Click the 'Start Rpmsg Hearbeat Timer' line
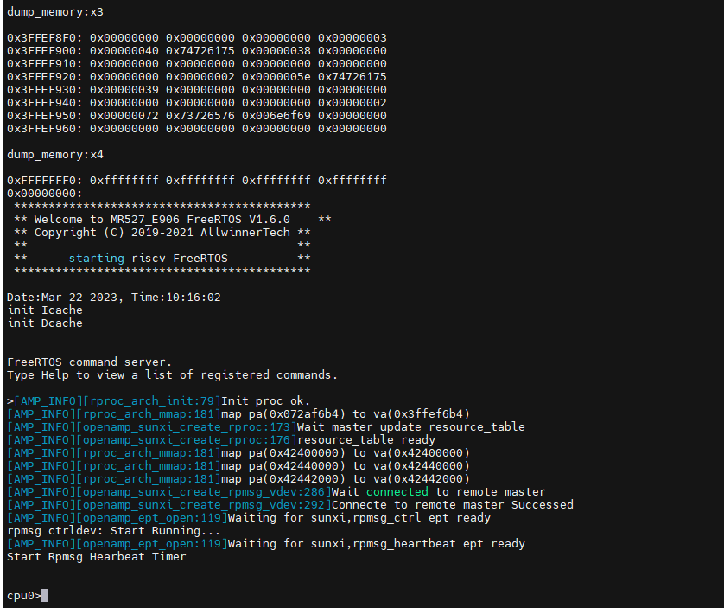Image resolution: width=724 pixels, height=608 pixels. tap(97, 557)
